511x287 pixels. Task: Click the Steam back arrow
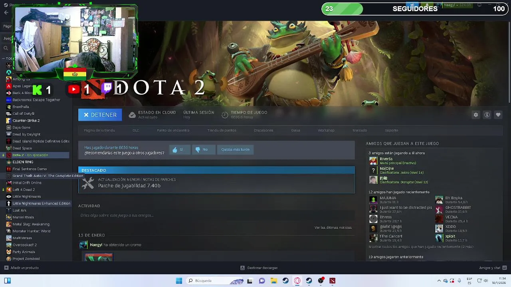6,12
